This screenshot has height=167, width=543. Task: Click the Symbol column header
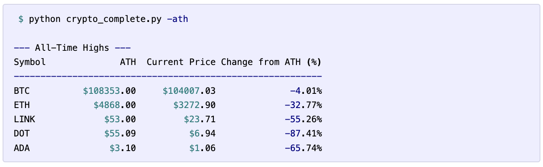30,62
